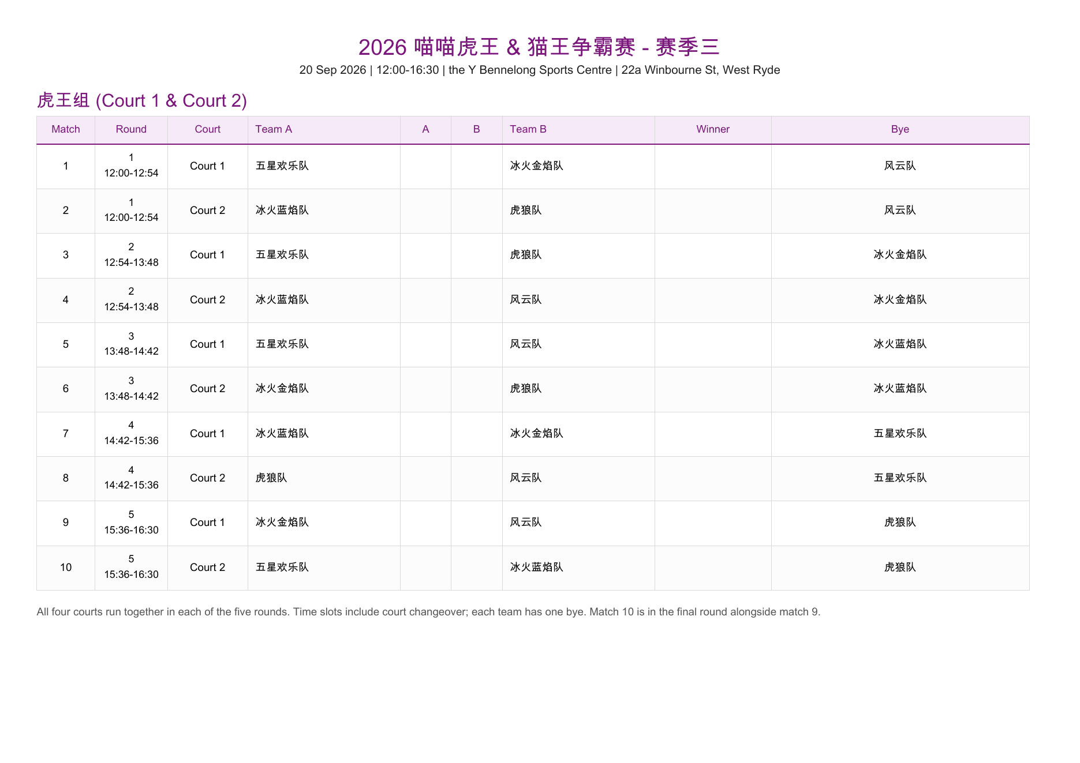Click the Bye column header
Viewport: 1080px width, 763px height.
click(x=900, y=129)
